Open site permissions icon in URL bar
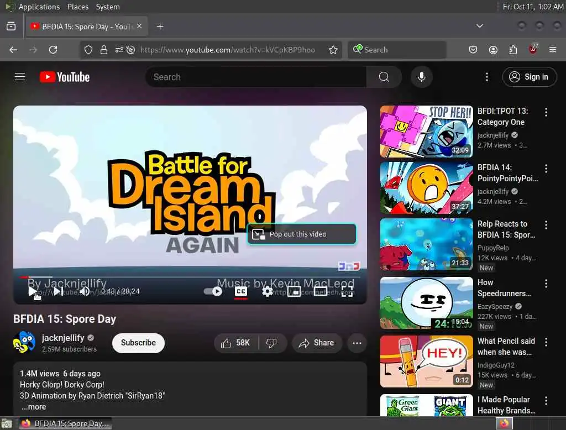The width and height of the screenshot is (566, 430). (x=119, y=50)
